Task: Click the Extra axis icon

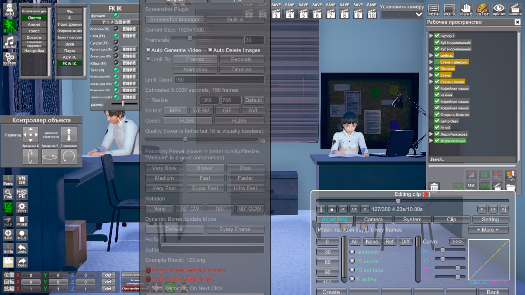Action: [x=8, y=181]
